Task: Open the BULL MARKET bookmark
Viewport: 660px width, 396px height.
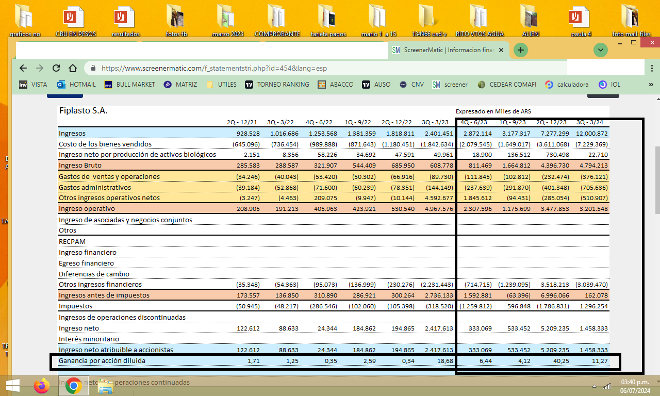Action: [x=129, y=85]
